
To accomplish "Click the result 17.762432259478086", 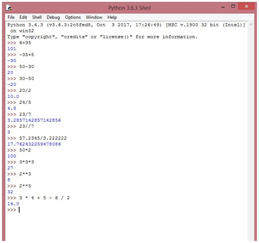I will [x=34, y=144].
